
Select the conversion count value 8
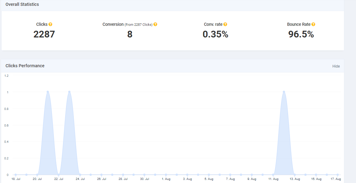(x=130, y=34)
